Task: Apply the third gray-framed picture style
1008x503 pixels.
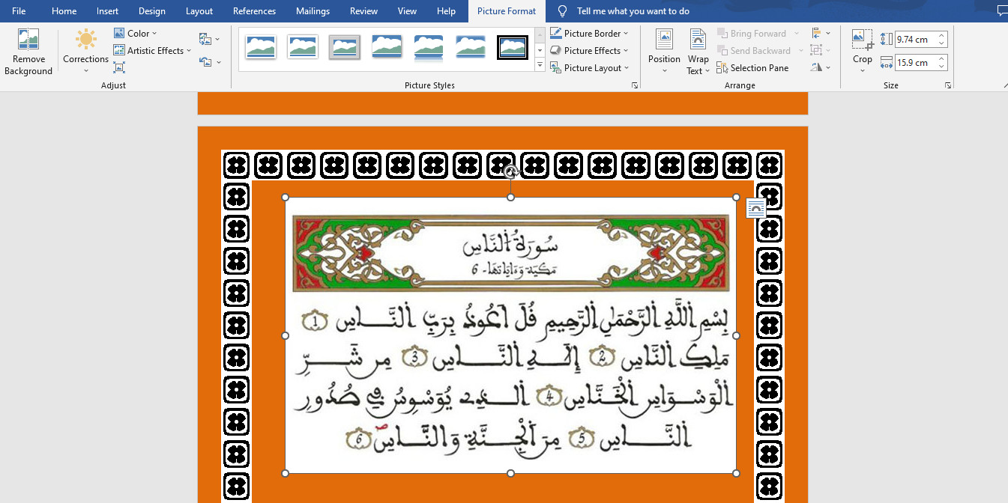Action: tap(345, 47)
